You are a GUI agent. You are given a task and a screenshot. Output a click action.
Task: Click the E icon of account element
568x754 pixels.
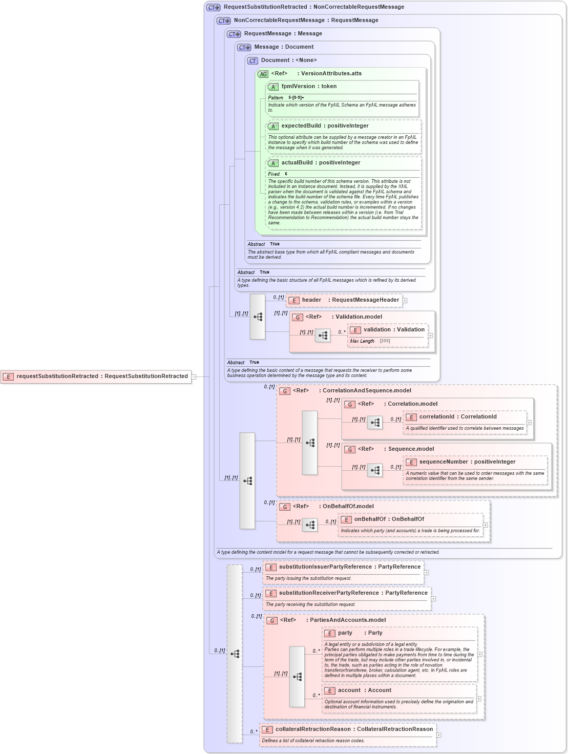click(330, 690)
